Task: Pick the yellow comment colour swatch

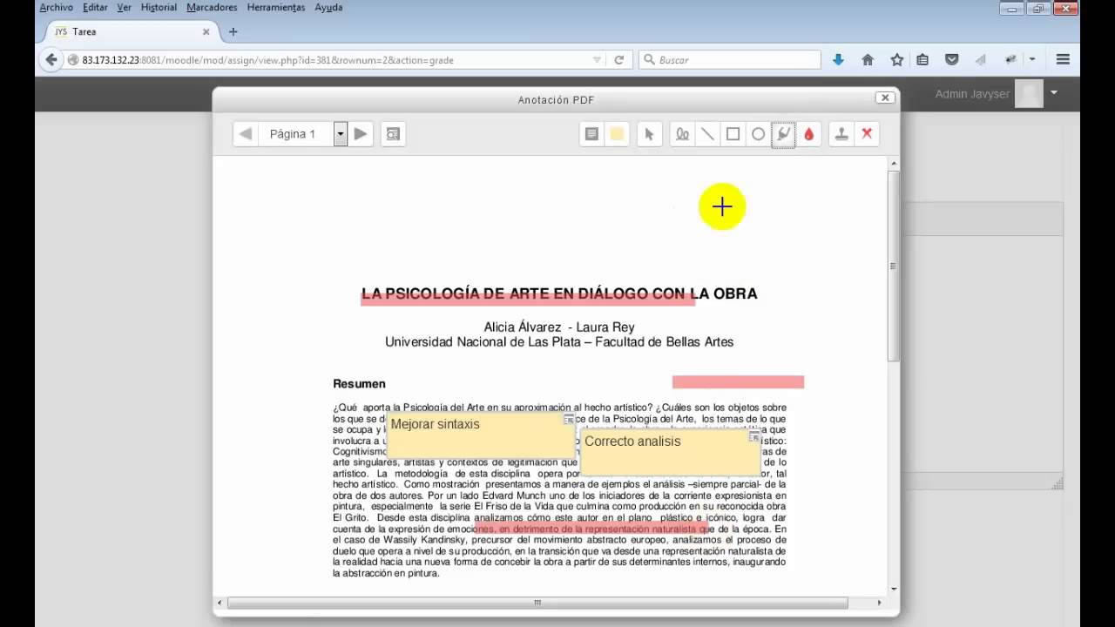Action: (x=617, y=134)
